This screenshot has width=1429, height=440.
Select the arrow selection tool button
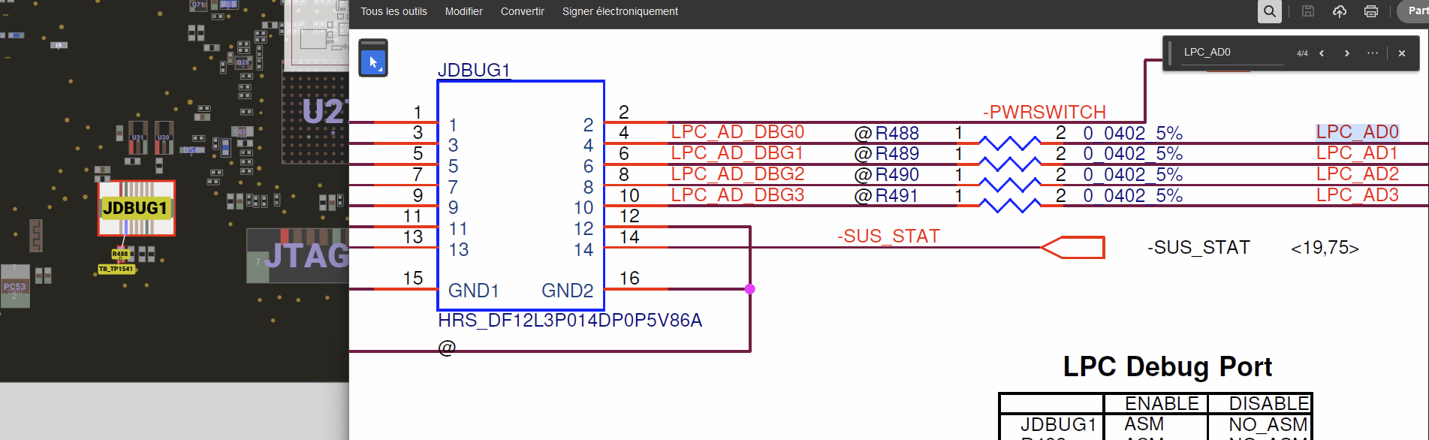(x=373, y=62)
